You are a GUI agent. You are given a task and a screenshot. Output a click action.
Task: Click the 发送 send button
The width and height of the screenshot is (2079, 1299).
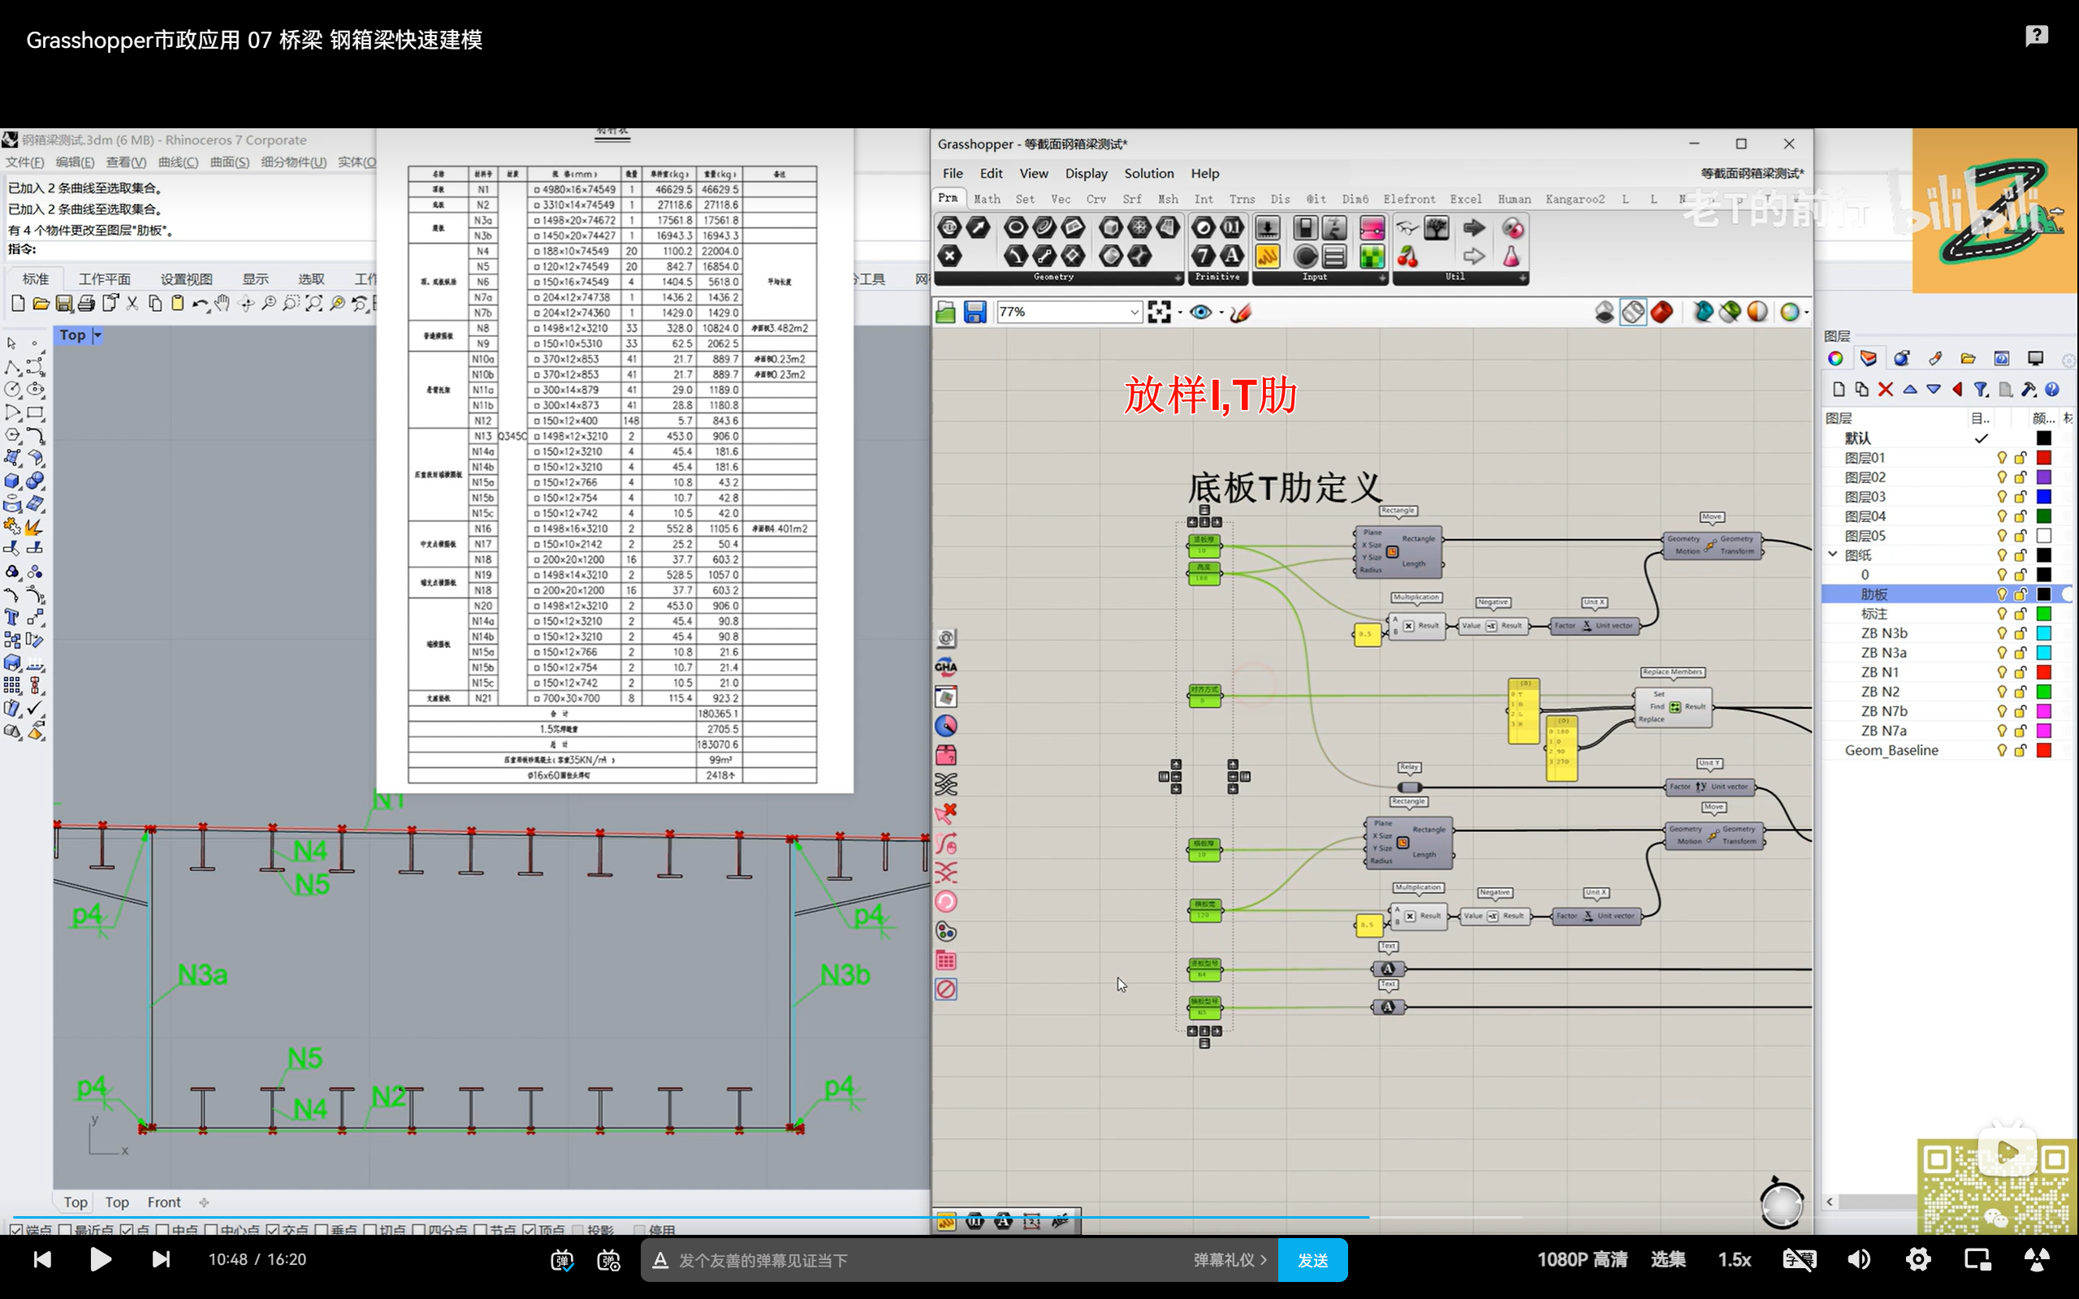[1312, 1259]
